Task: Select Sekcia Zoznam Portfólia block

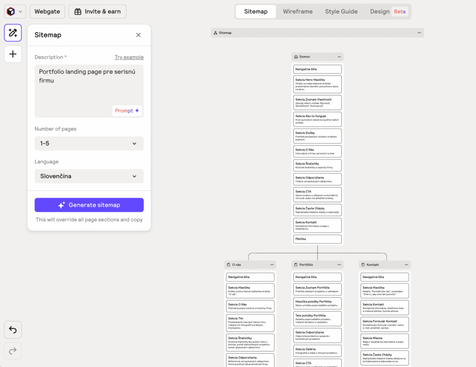Action: (317, 290)
